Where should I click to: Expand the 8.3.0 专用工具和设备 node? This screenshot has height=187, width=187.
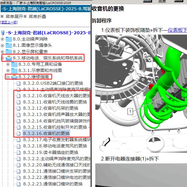[x=8, y=65]
